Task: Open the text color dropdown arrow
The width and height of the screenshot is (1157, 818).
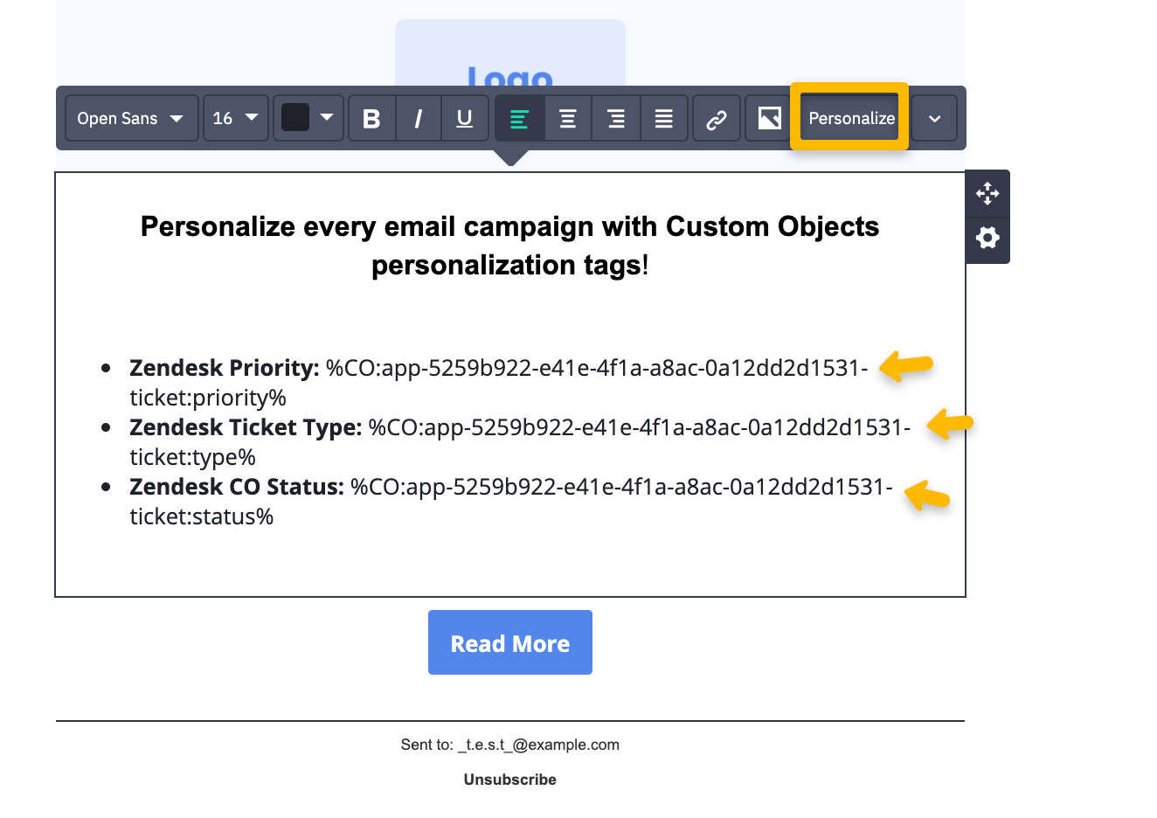Action: [327, 117]
